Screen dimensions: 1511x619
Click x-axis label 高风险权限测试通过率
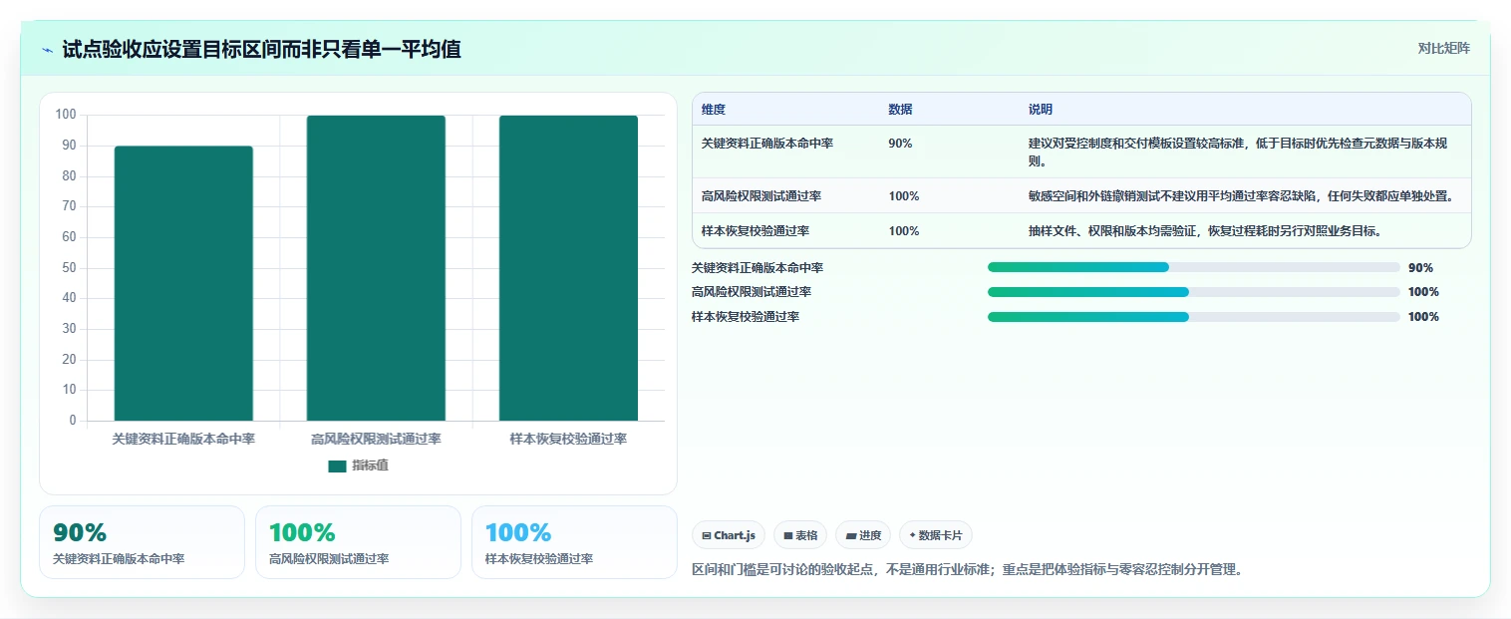click(376, 439)
